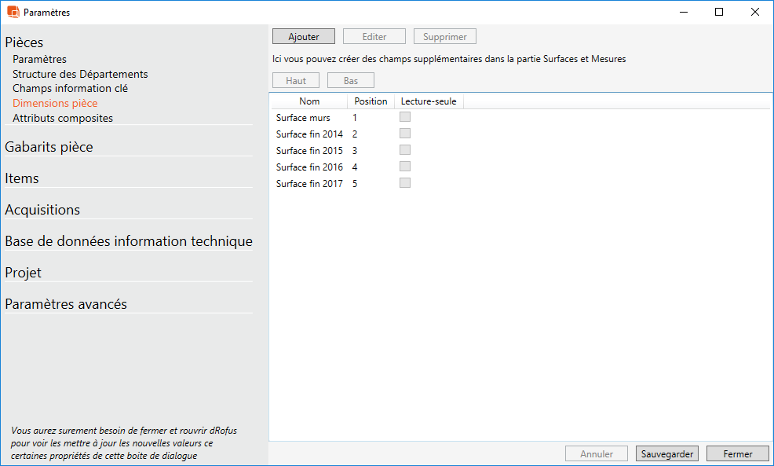
Task: Toggle Lecture-seule checkbox for Surface murs
Action: (405, 117)
